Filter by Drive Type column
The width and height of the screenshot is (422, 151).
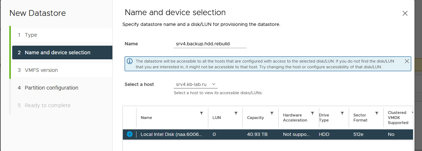342,113
